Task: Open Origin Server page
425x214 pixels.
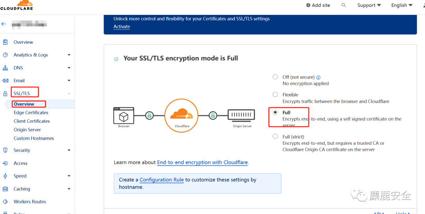Action: 28,130
